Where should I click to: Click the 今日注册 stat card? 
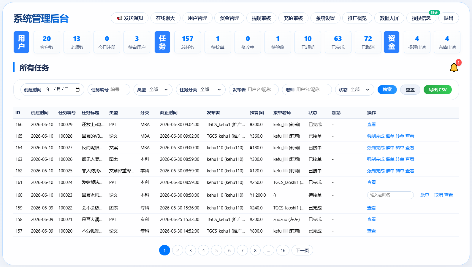pos(107,42)
